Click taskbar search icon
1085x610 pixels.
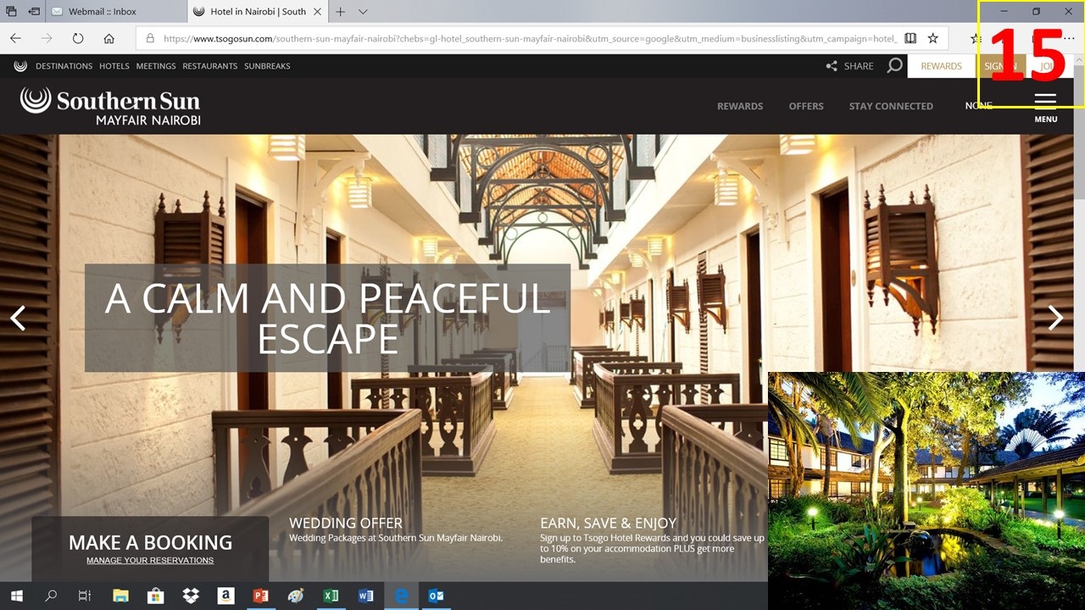(51, 596)
